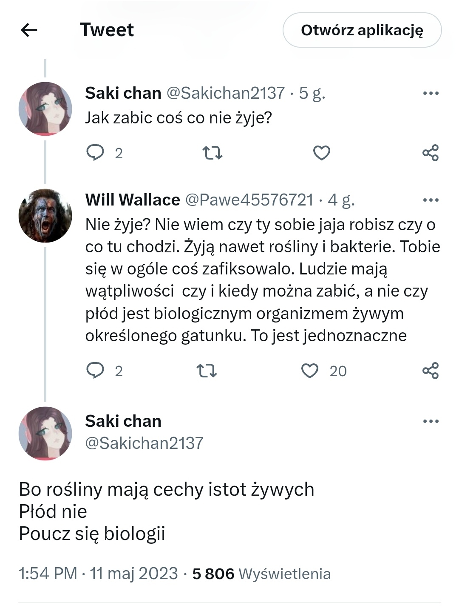Share Will Wallace's tweet

[x=430, y=371]
